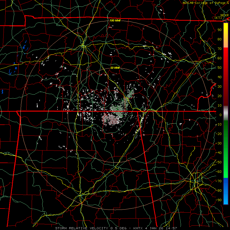Image resolution: width=230 pixels, height=230 pixels.
Task: Click the "50 NMI" range ring label
Action: [x=115, y=68]
